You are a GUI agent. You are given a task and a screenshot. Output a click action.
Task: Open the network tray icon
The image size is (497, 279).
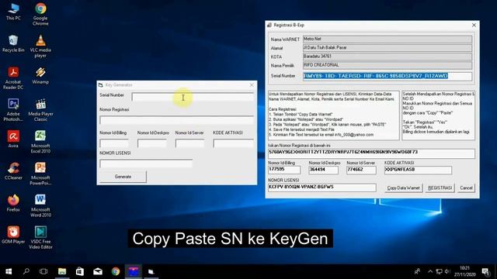439,271
